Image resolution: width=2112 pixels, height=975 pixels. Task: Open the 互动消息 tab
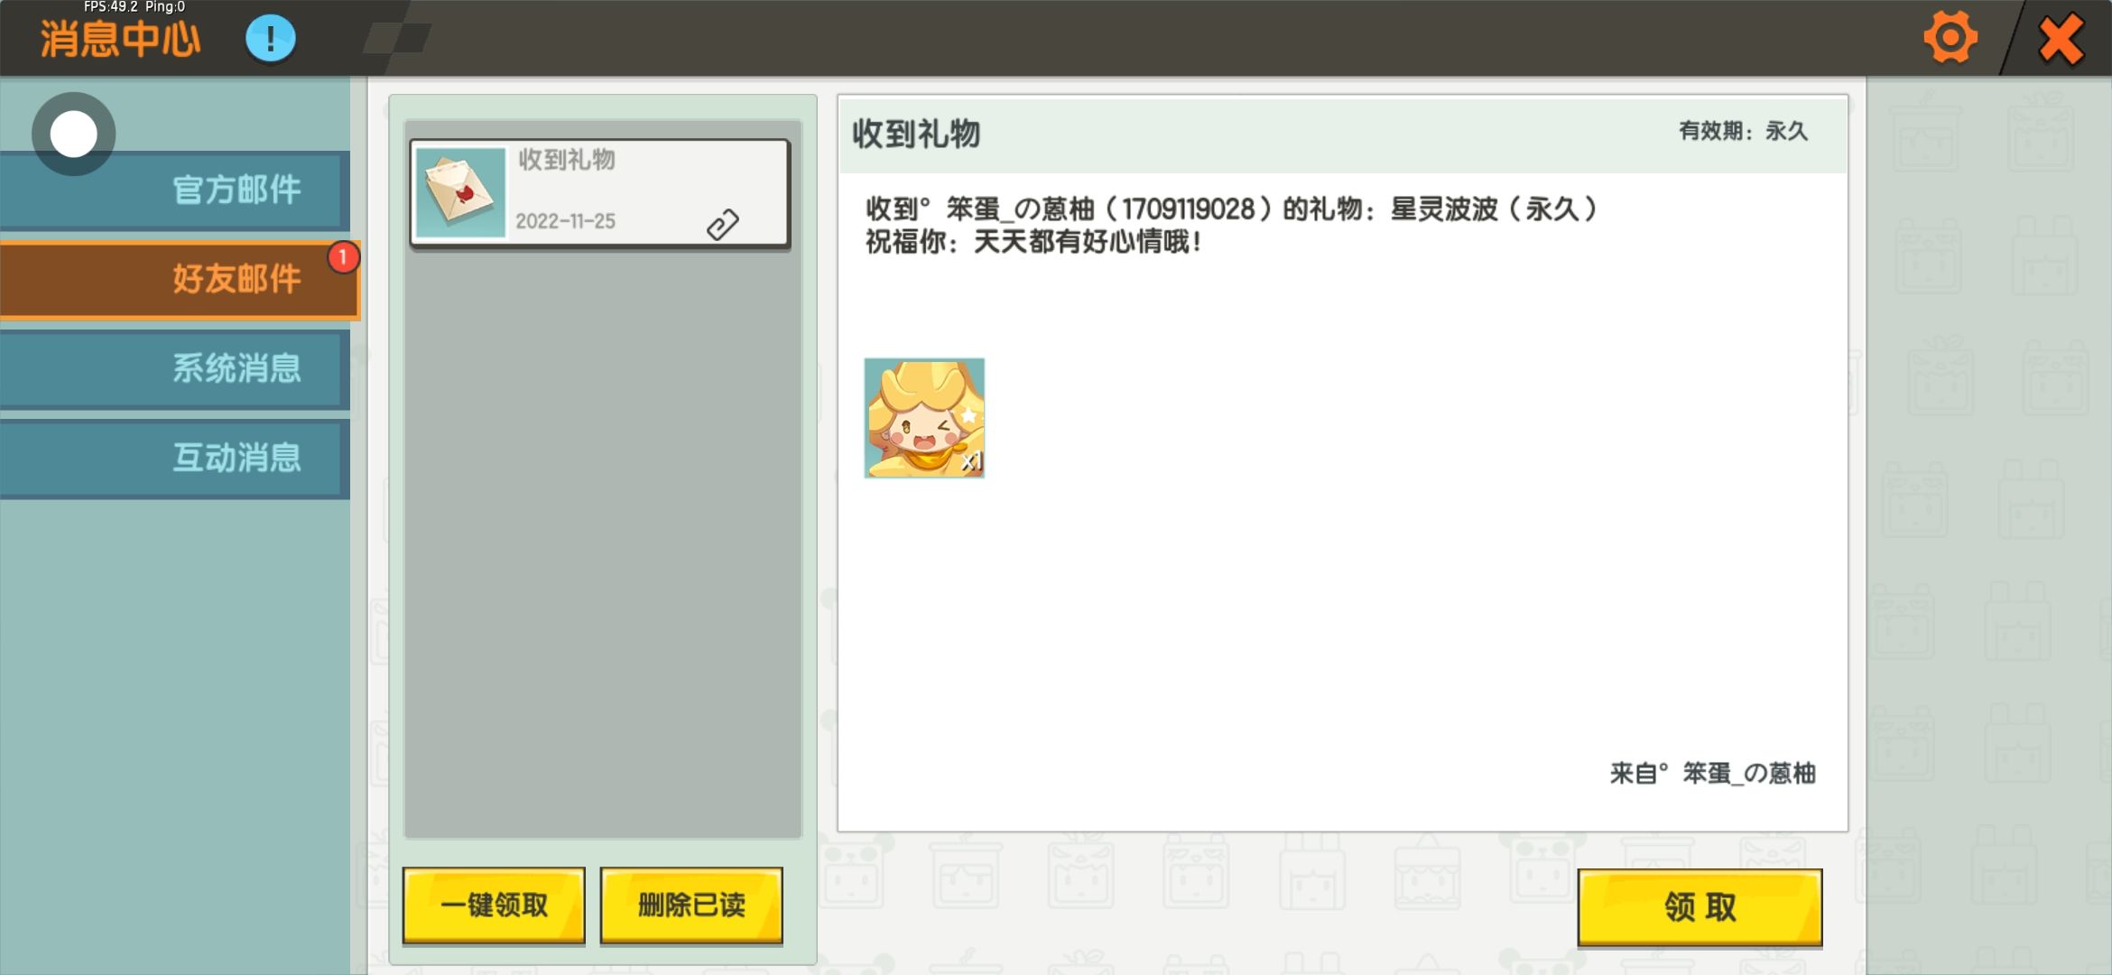pos(173,459)
